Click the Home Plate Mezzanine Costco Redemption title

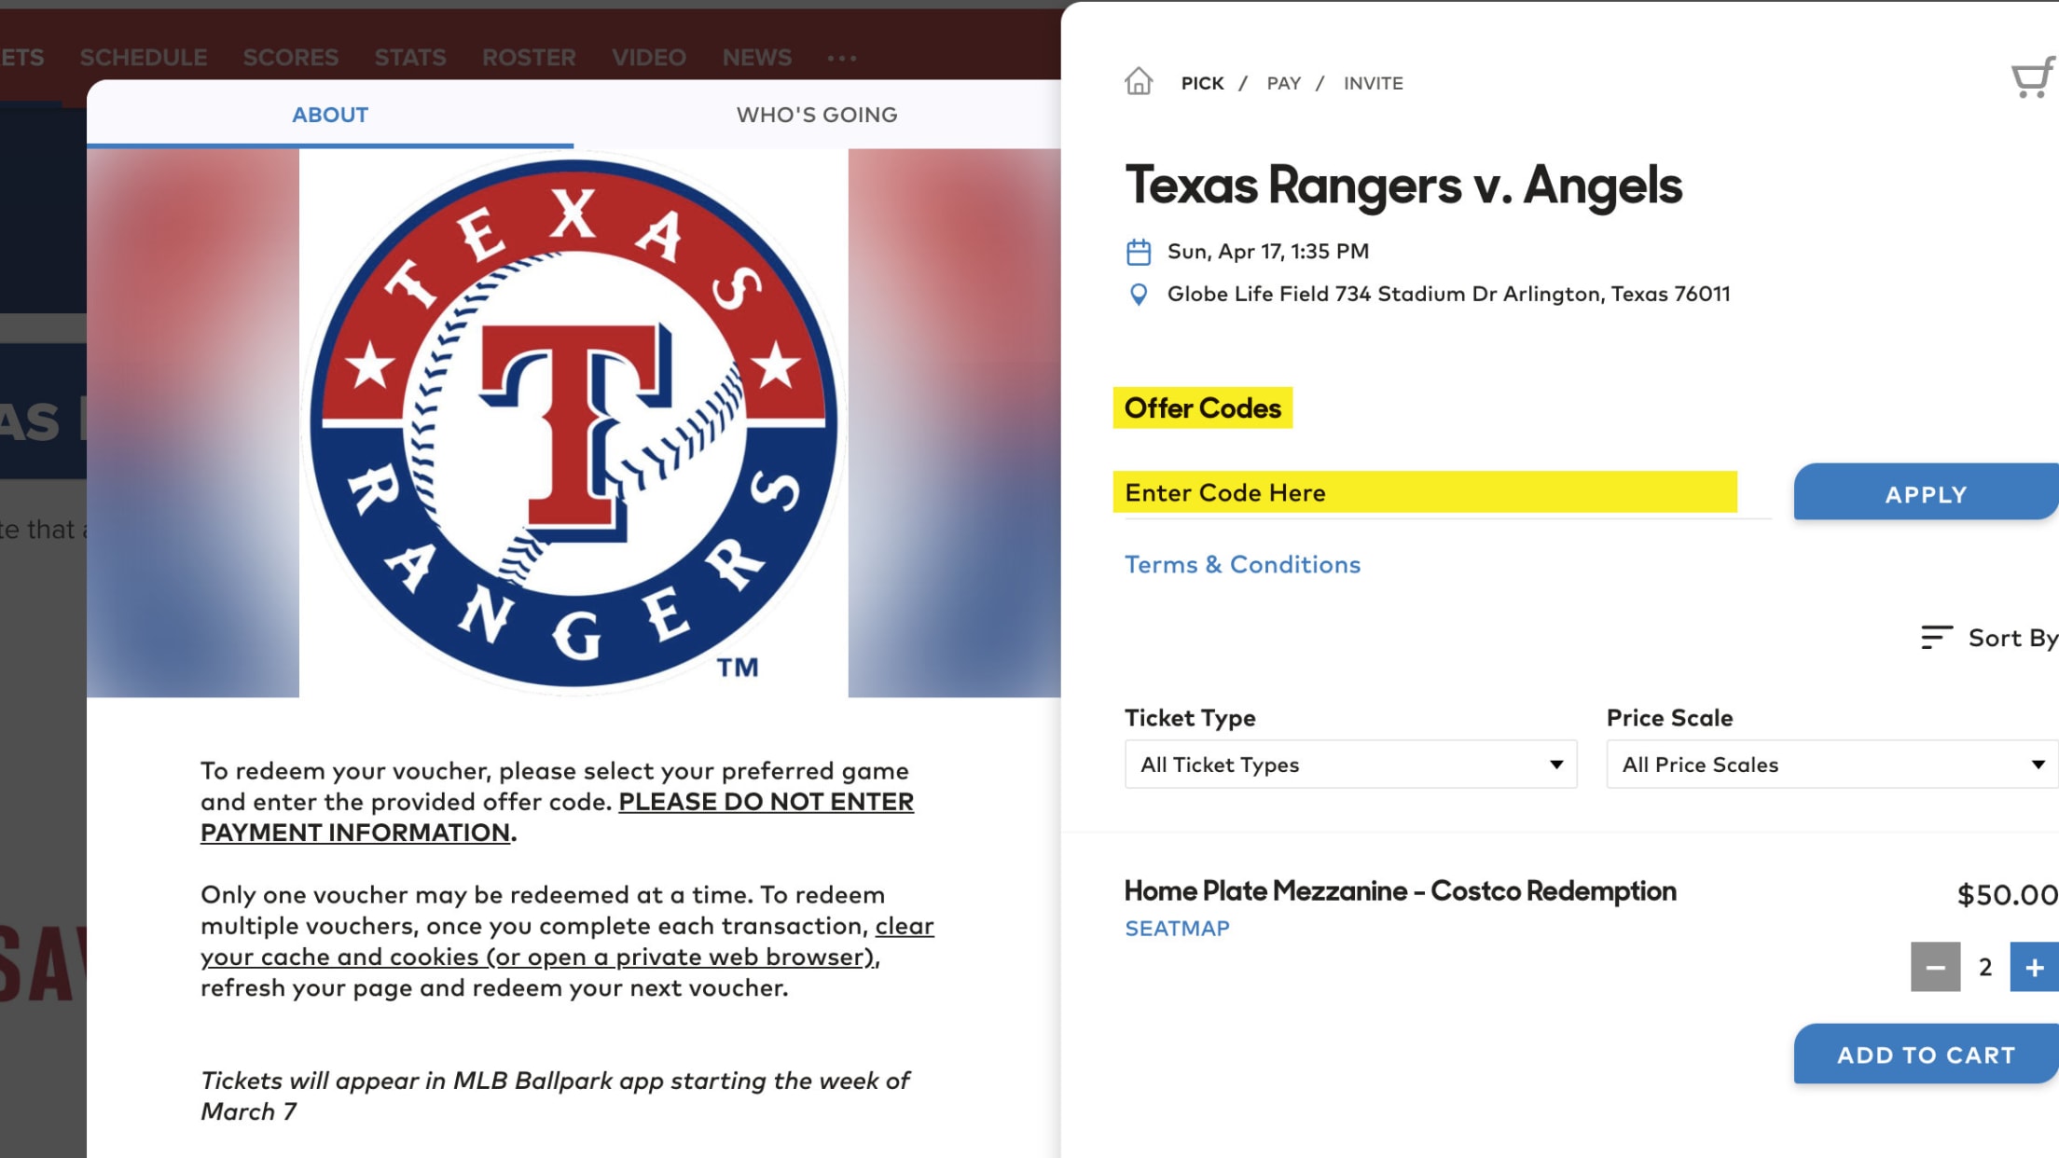pos(1400,891)
